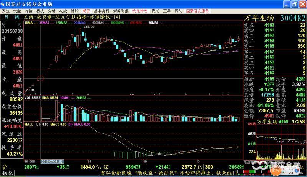The width and height of the screenshot is (307, 177).
Task: Open the 大盘 menu
Action: click(17, 11)
